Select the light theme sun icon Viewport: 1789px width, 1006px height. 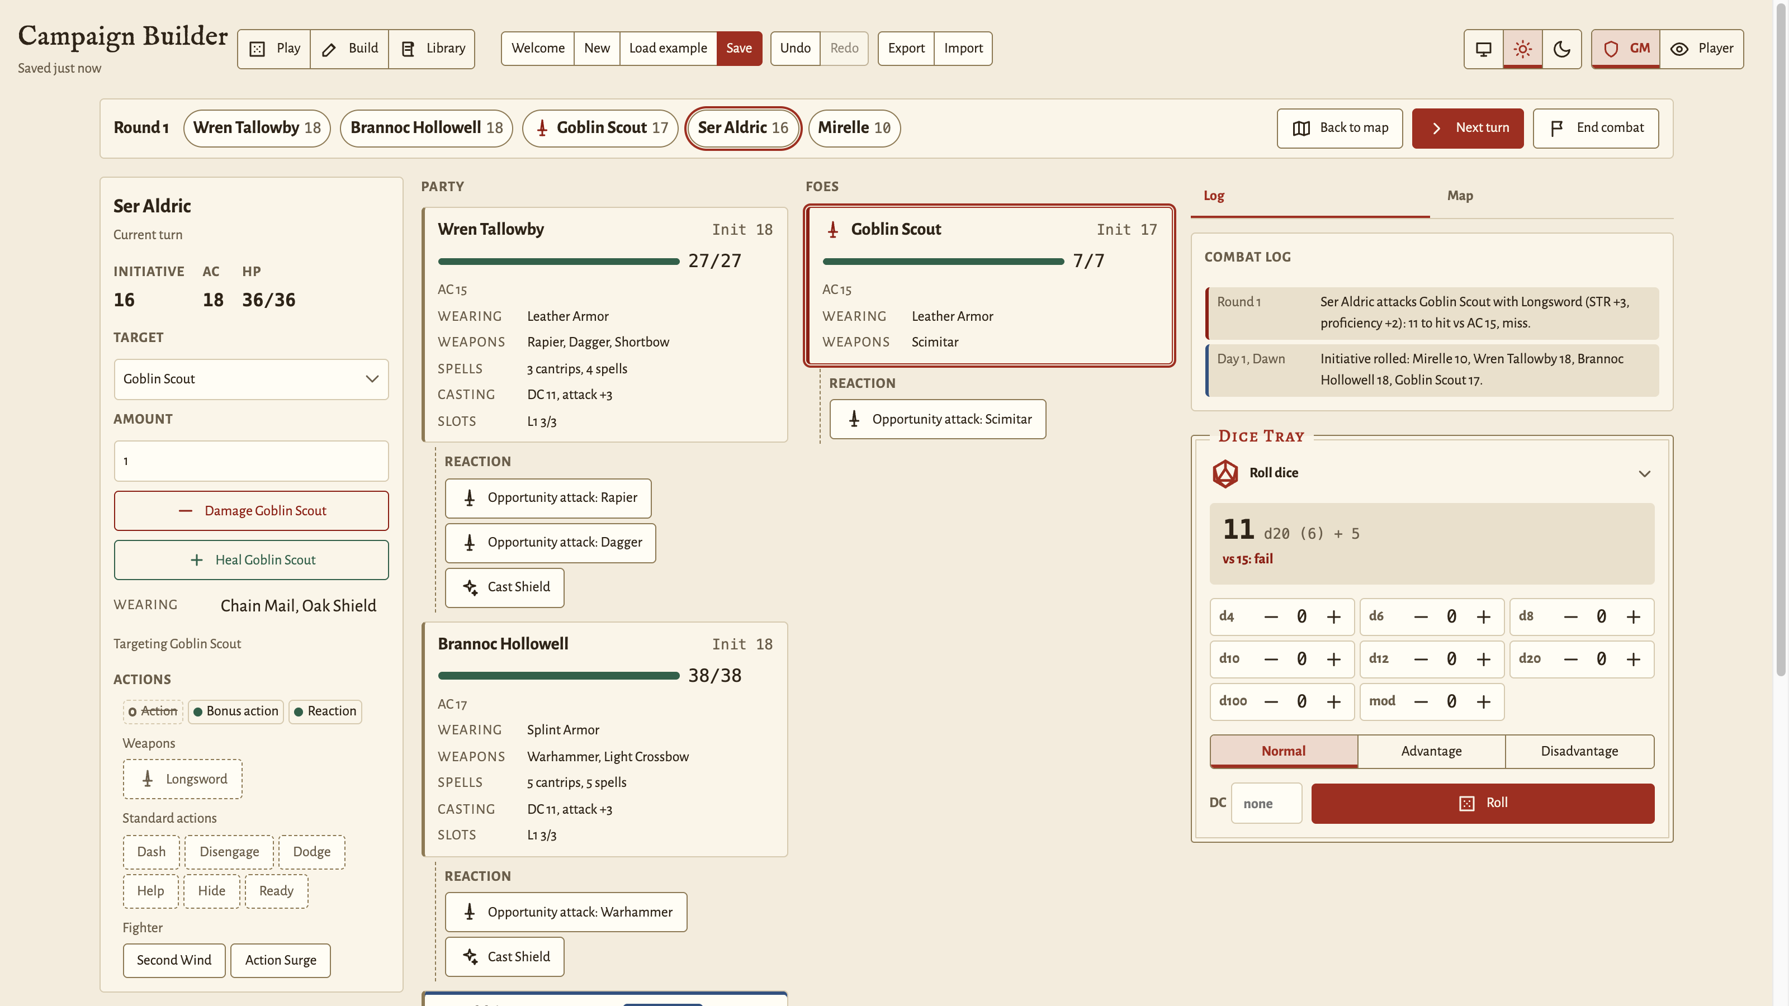pyautogui.click(x=1522, y=49)
